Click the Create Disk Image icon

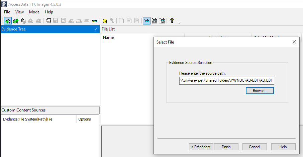[48, 21]
